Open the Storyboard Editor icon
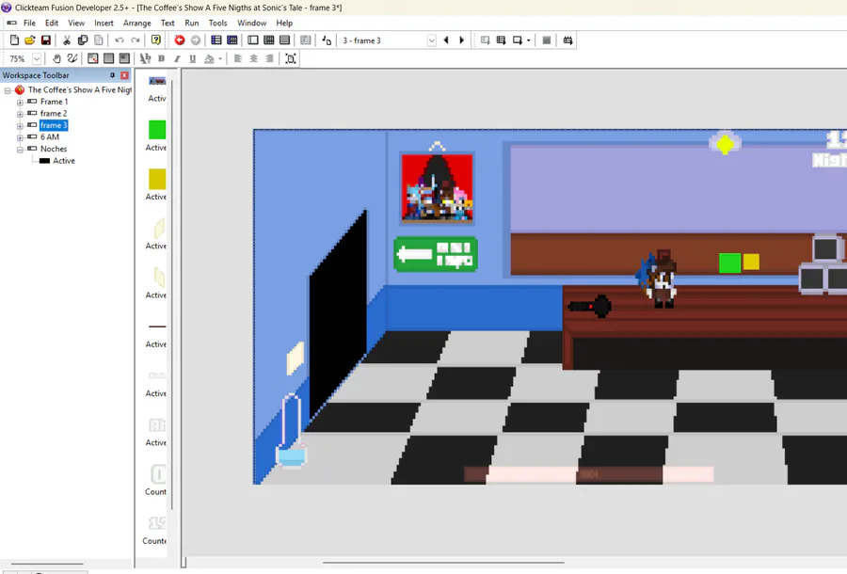Viewport: 847px width, 574px height. (x=216, y=40)
